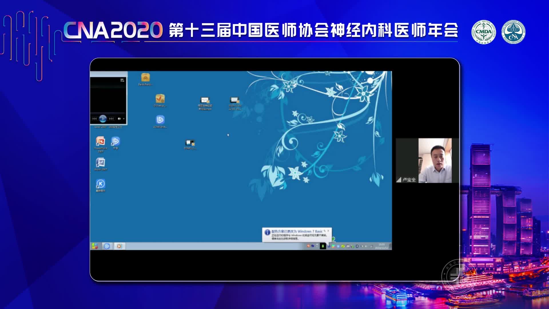This screenshot has width=549, height=309.
Task: Click the orange icon at tray's left end
Action: 308,246
